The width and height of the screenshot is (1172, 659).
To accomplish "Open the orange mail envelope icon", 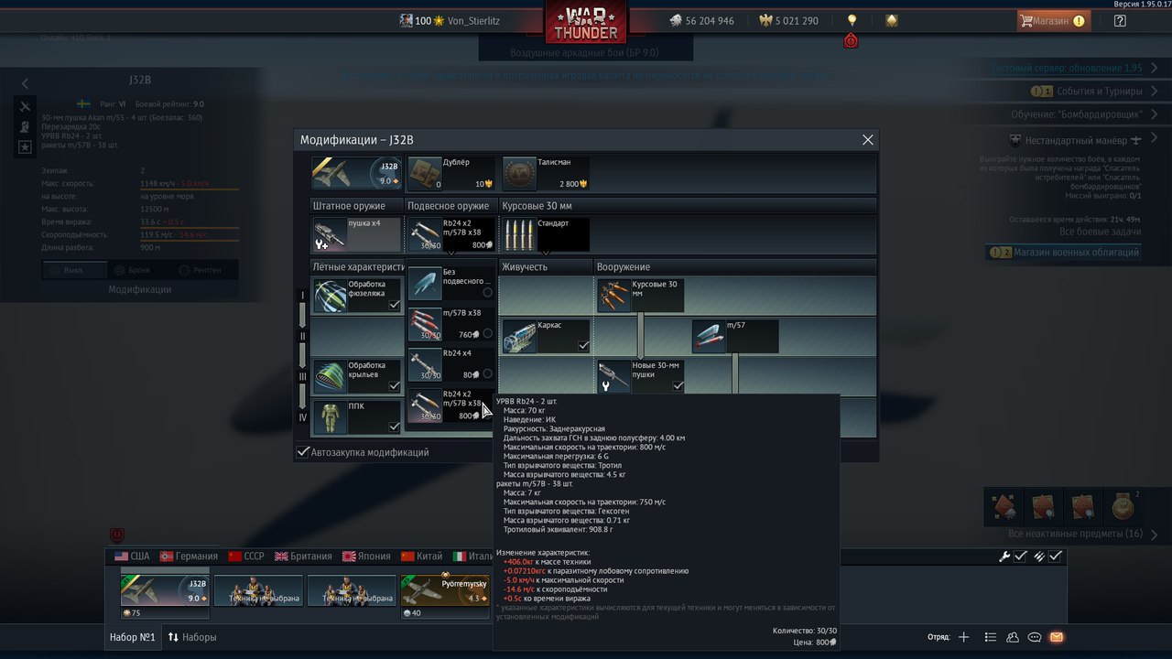I will click(1057, 637).
